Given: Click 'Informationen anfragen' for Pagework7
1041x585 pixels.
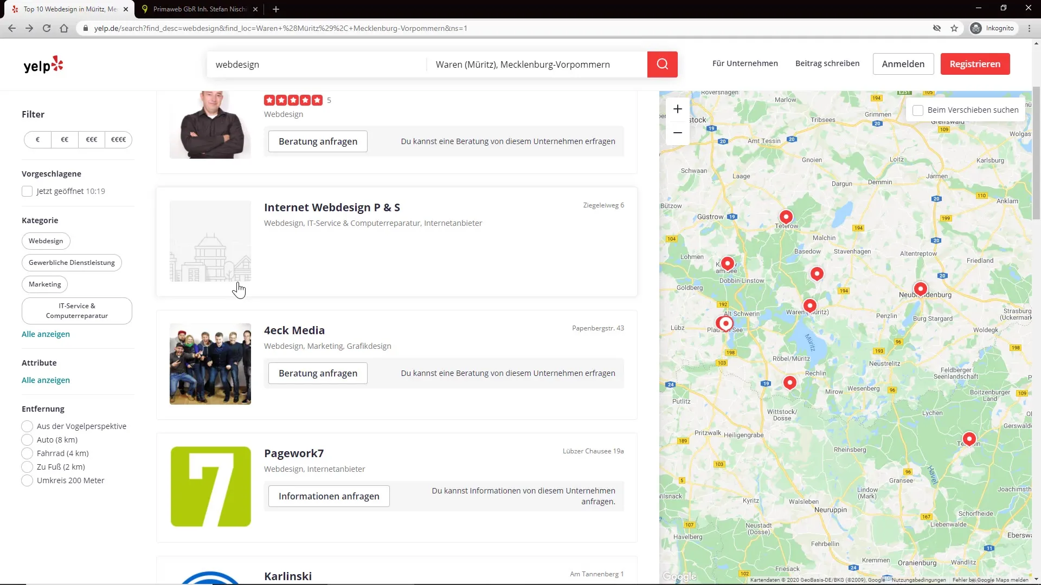Looking at the screenshot, I should (x=329, y=496).
